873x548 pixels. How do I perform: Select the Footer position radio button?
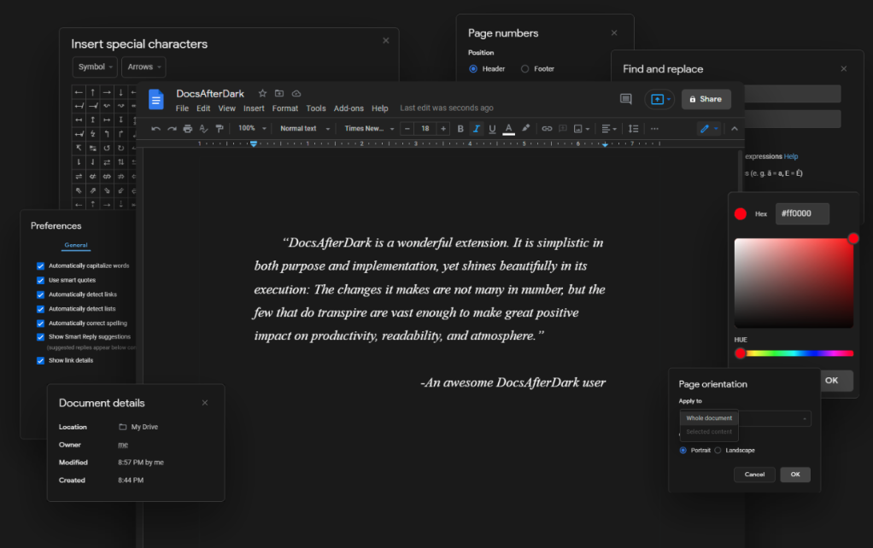(x=524, y=69)
